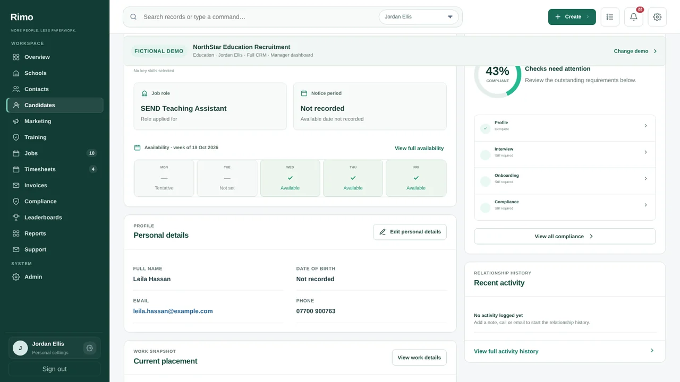680x382 pixels.
Task: Click the Jobs briefcase icon
Action: pyautogui.click(x=16, y=153)
